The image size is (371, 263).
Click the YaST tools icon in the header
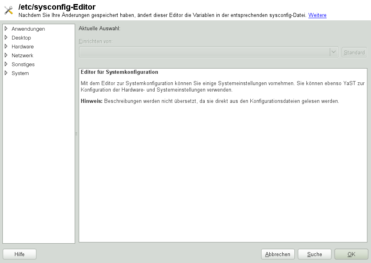(8, 10)
